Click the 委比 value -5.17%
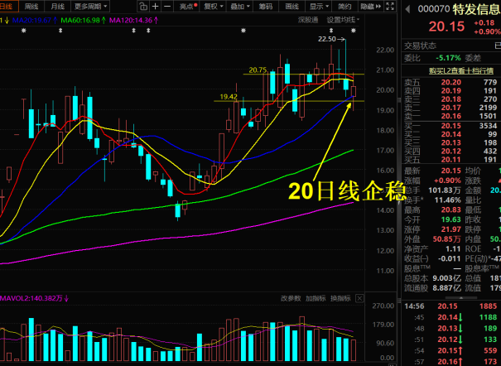 [448, 58]
